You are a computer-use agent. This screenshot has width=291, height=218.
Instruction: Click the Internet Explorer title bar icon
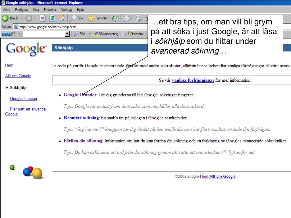click(x=3, y=3)
